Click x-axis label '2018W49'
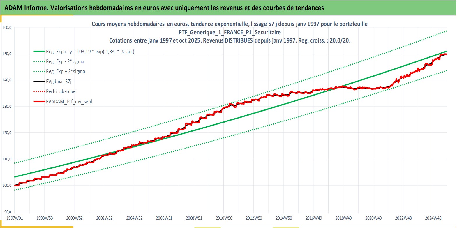 click(343, 218)
